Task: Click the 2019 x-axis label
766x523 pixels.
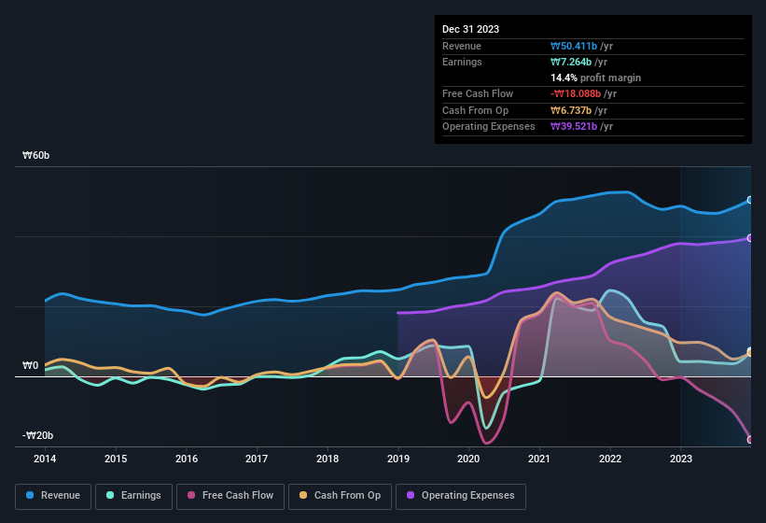Action: point(398,459)
